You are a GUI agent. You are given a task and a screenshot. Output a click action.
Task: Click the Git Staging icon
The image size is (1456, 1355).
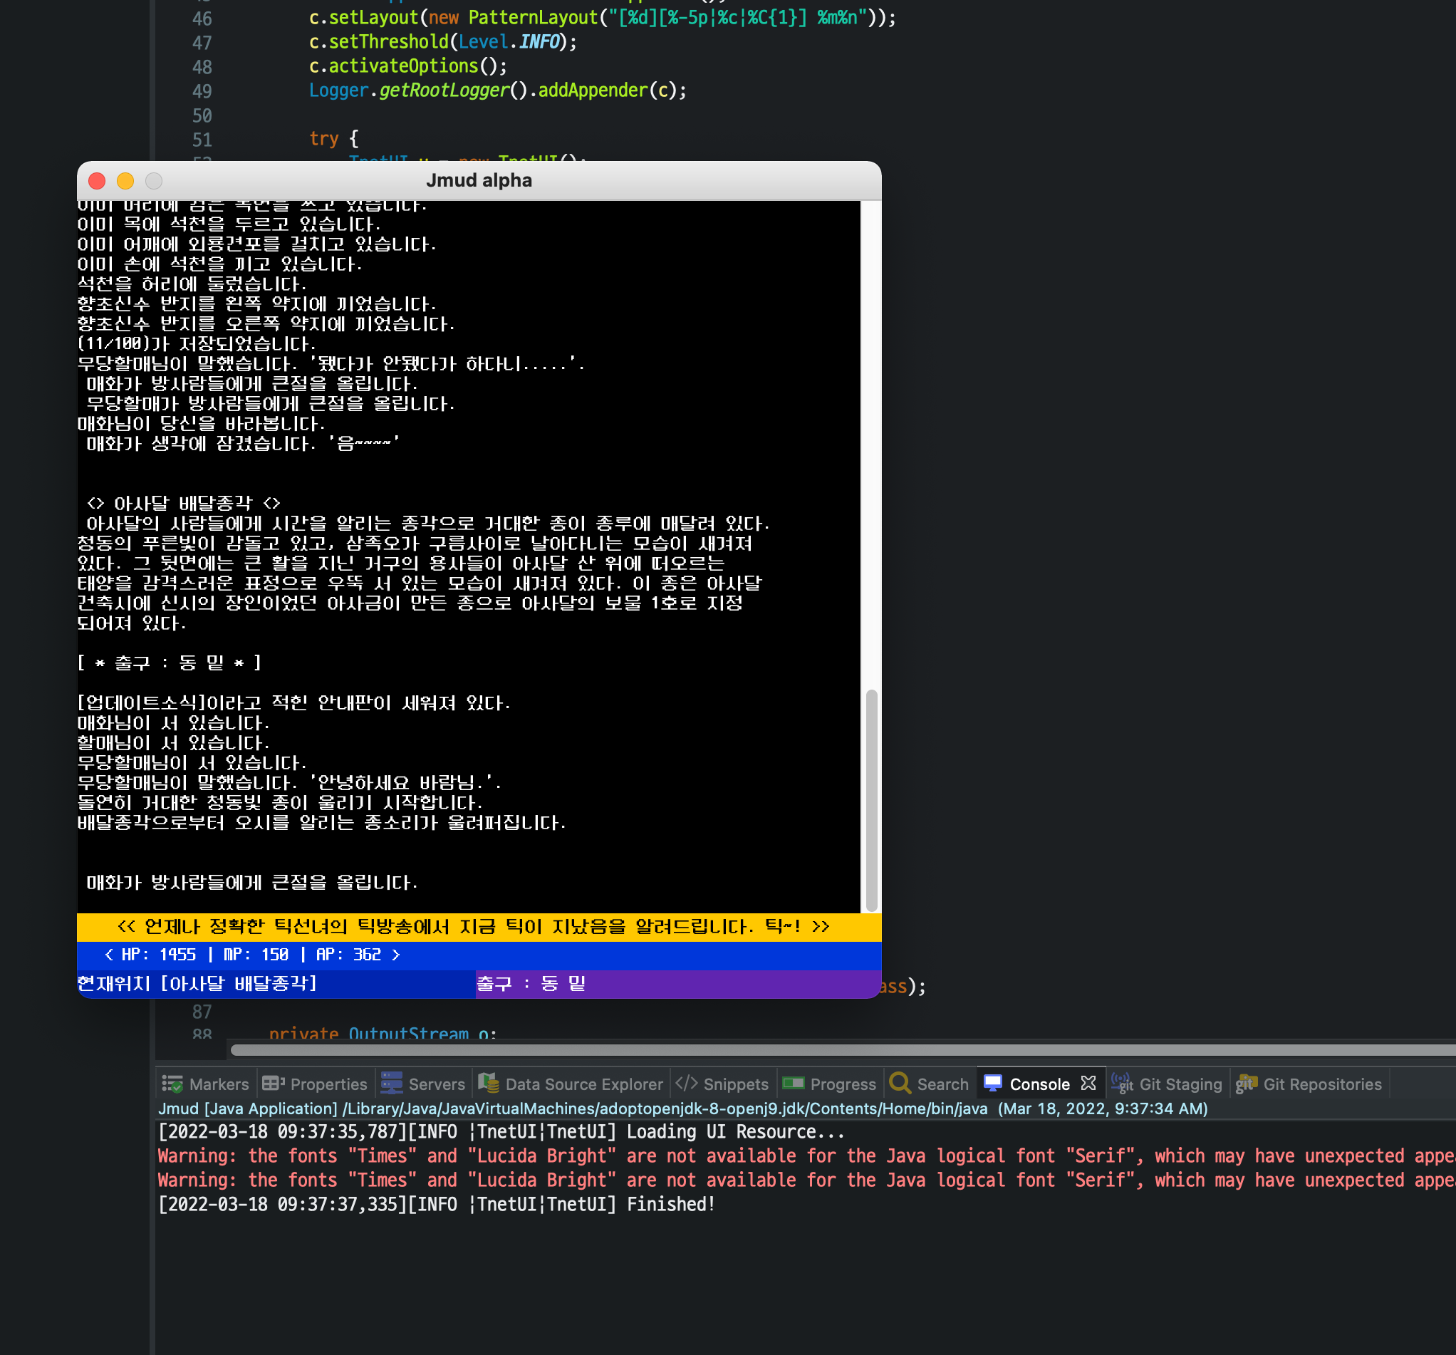(1122, 1084)
